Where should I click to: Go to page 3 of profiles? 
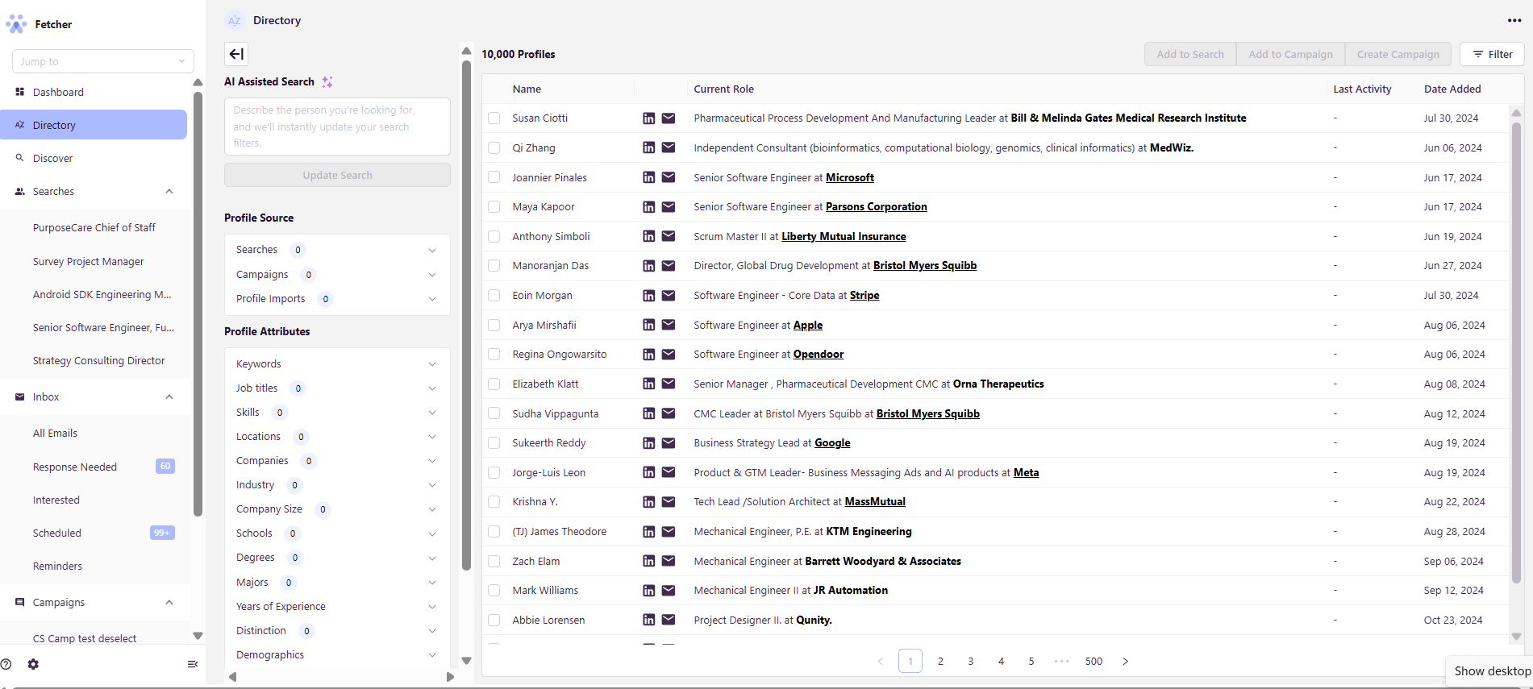tap(971, 662)
